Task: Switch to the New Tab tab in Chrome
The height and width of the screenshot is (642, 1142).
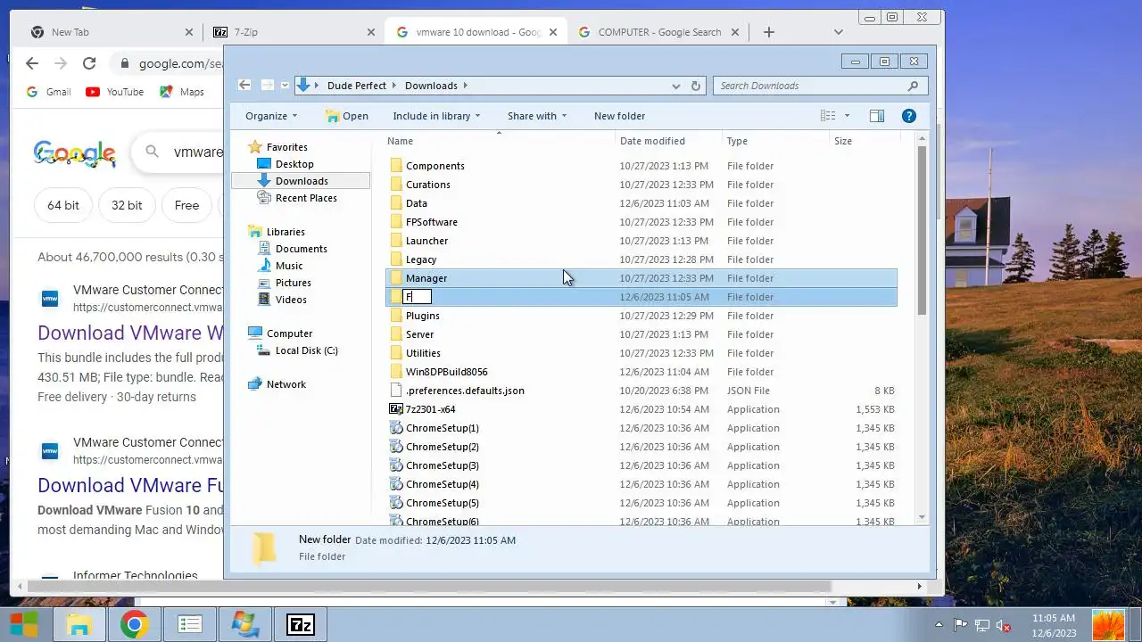Action: [111, 32]
